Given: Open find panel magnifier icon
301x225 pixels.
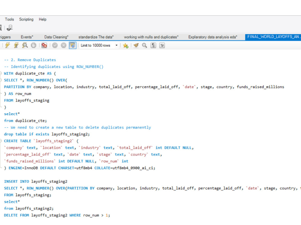Looking at the screenshot, I should [144, 45].
